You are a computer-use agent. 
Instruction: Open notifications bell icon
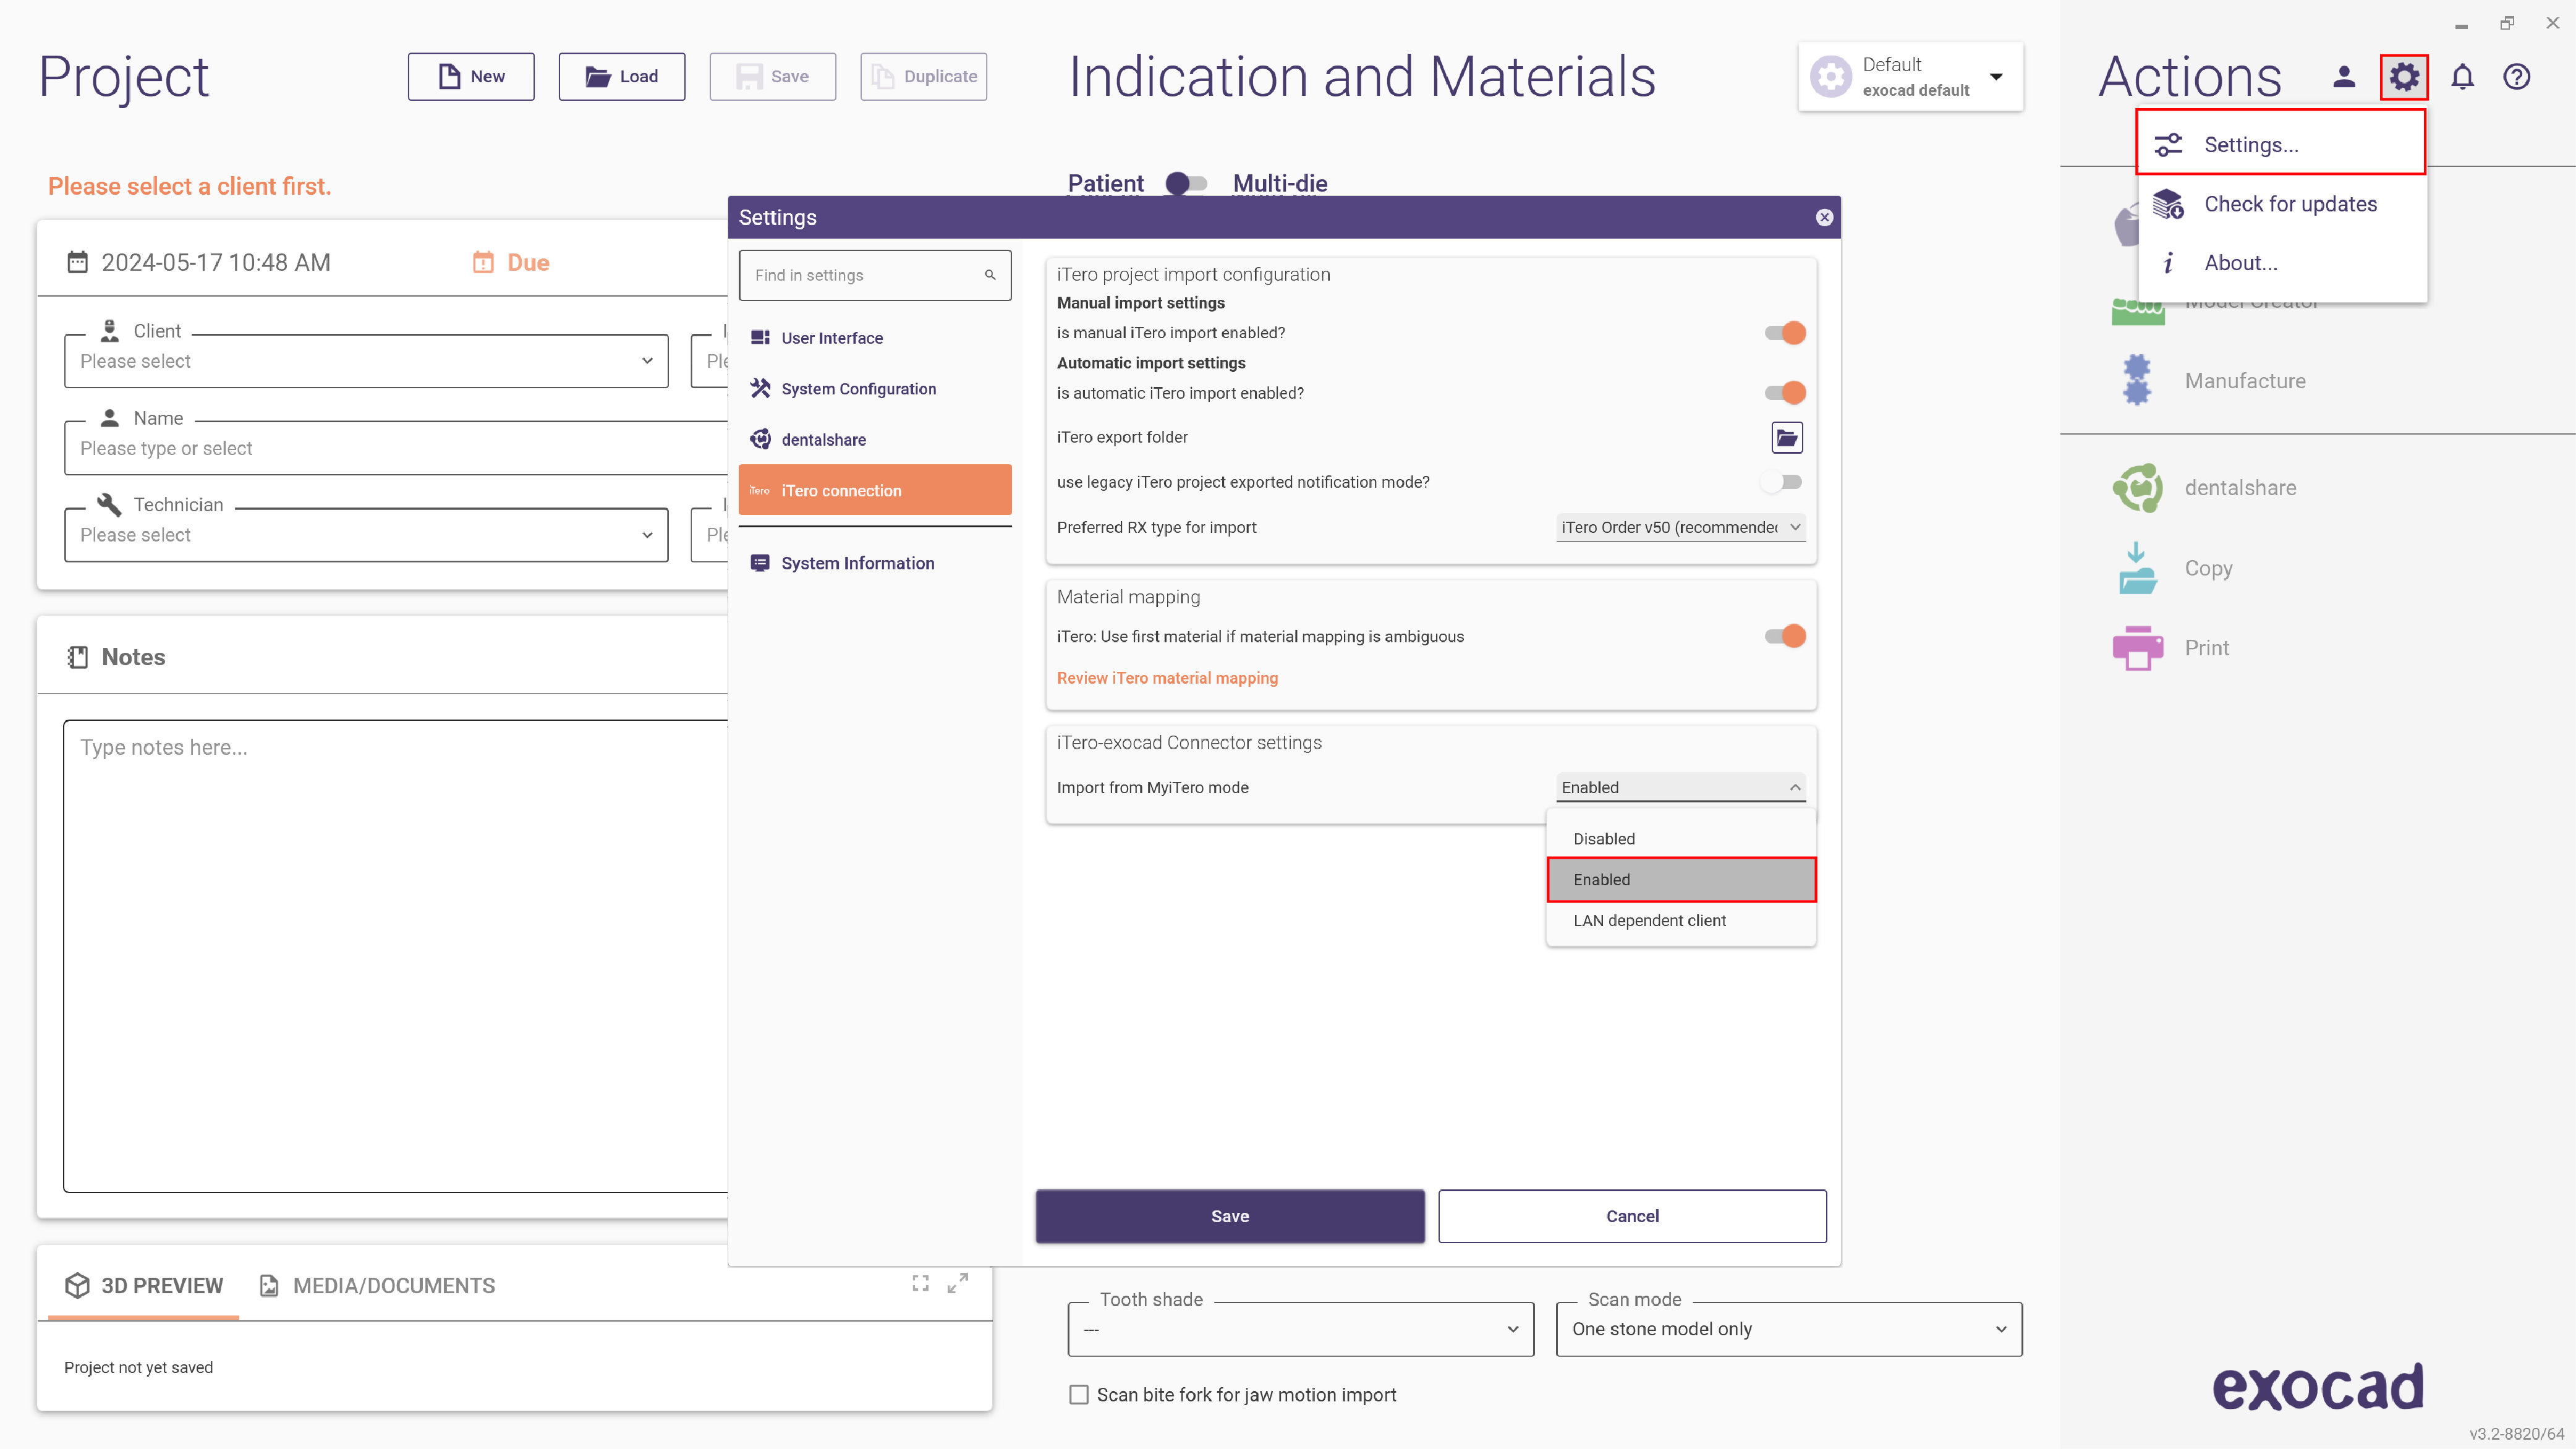click(x=2462, y=77)
